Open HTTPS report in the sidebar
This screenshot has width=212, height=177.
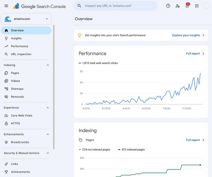click(26, 123)
